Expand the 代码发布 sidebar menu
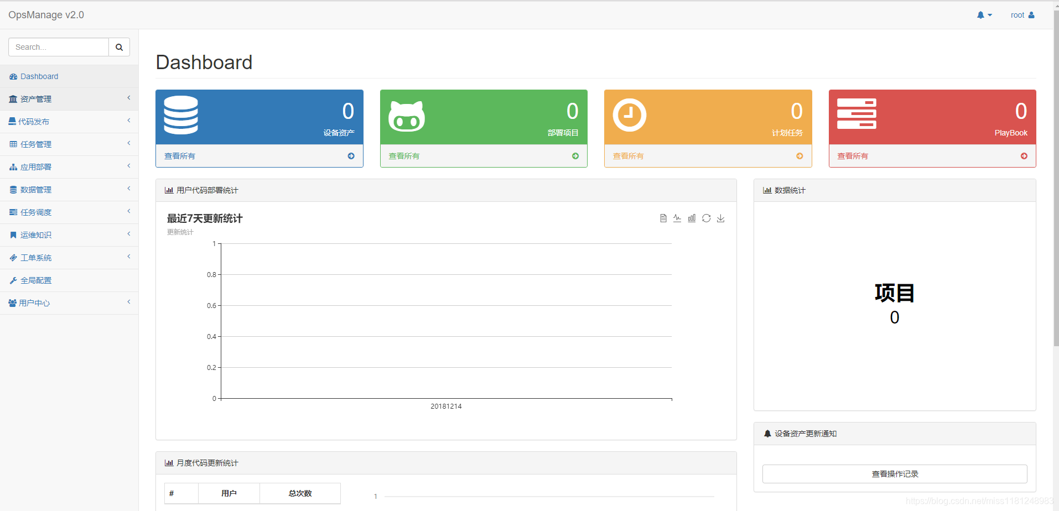1059x511 pixels. pos(69,122)
